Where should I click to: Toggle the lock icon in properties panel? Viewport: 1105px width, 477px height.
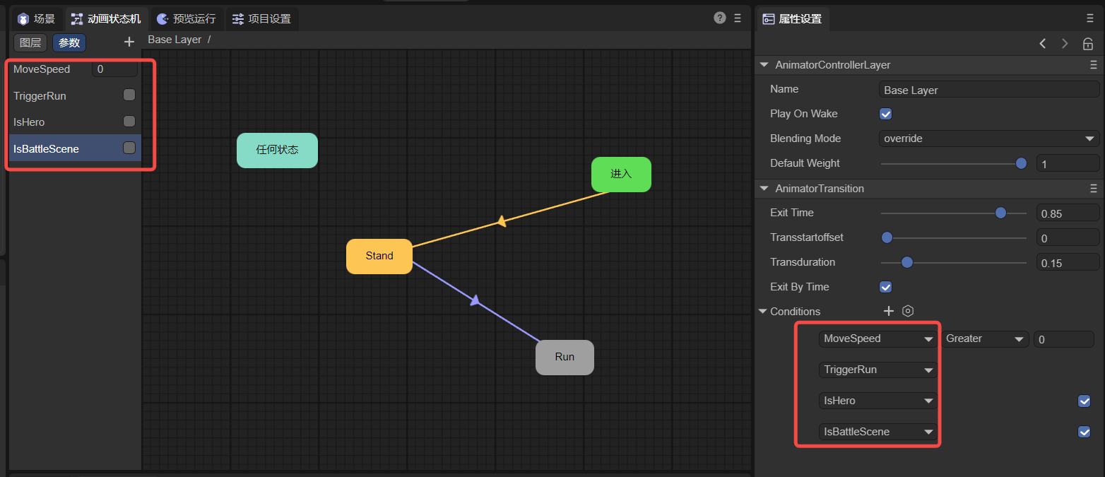pos(1088,44)
